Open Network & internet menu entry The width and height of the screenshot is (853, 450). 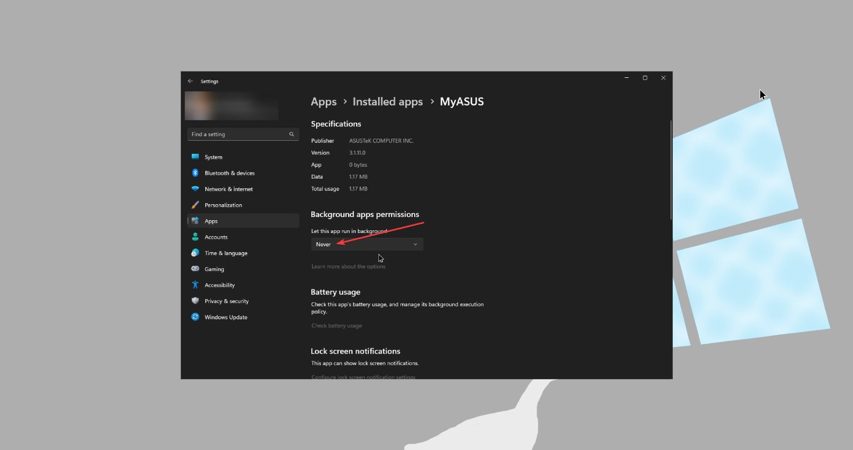pyautogui.click(x=243, y=189)
